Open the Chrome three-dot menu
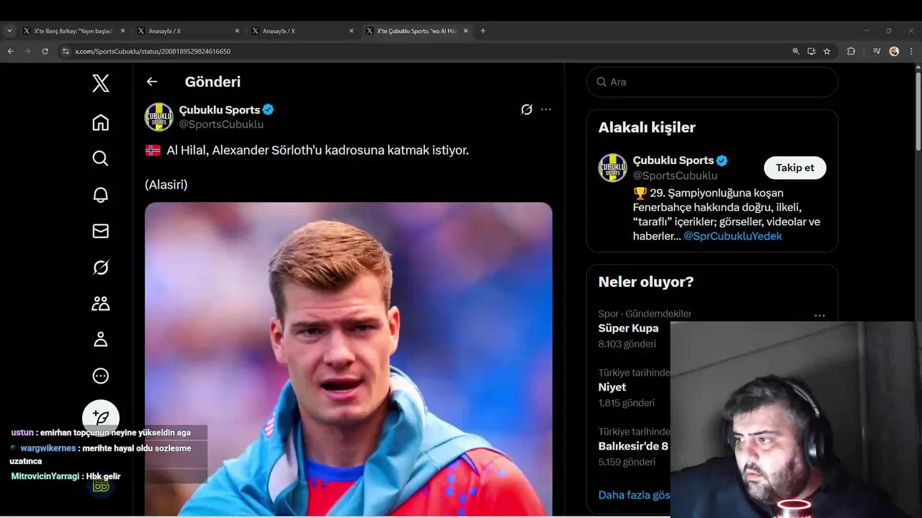922x518 pixels. click(x=912, y=51)
